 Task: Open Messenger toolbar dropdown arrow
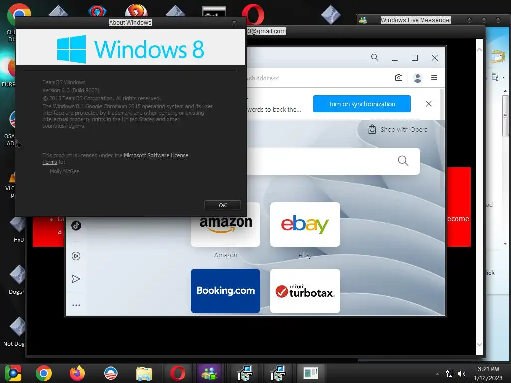tap(504, 77)
